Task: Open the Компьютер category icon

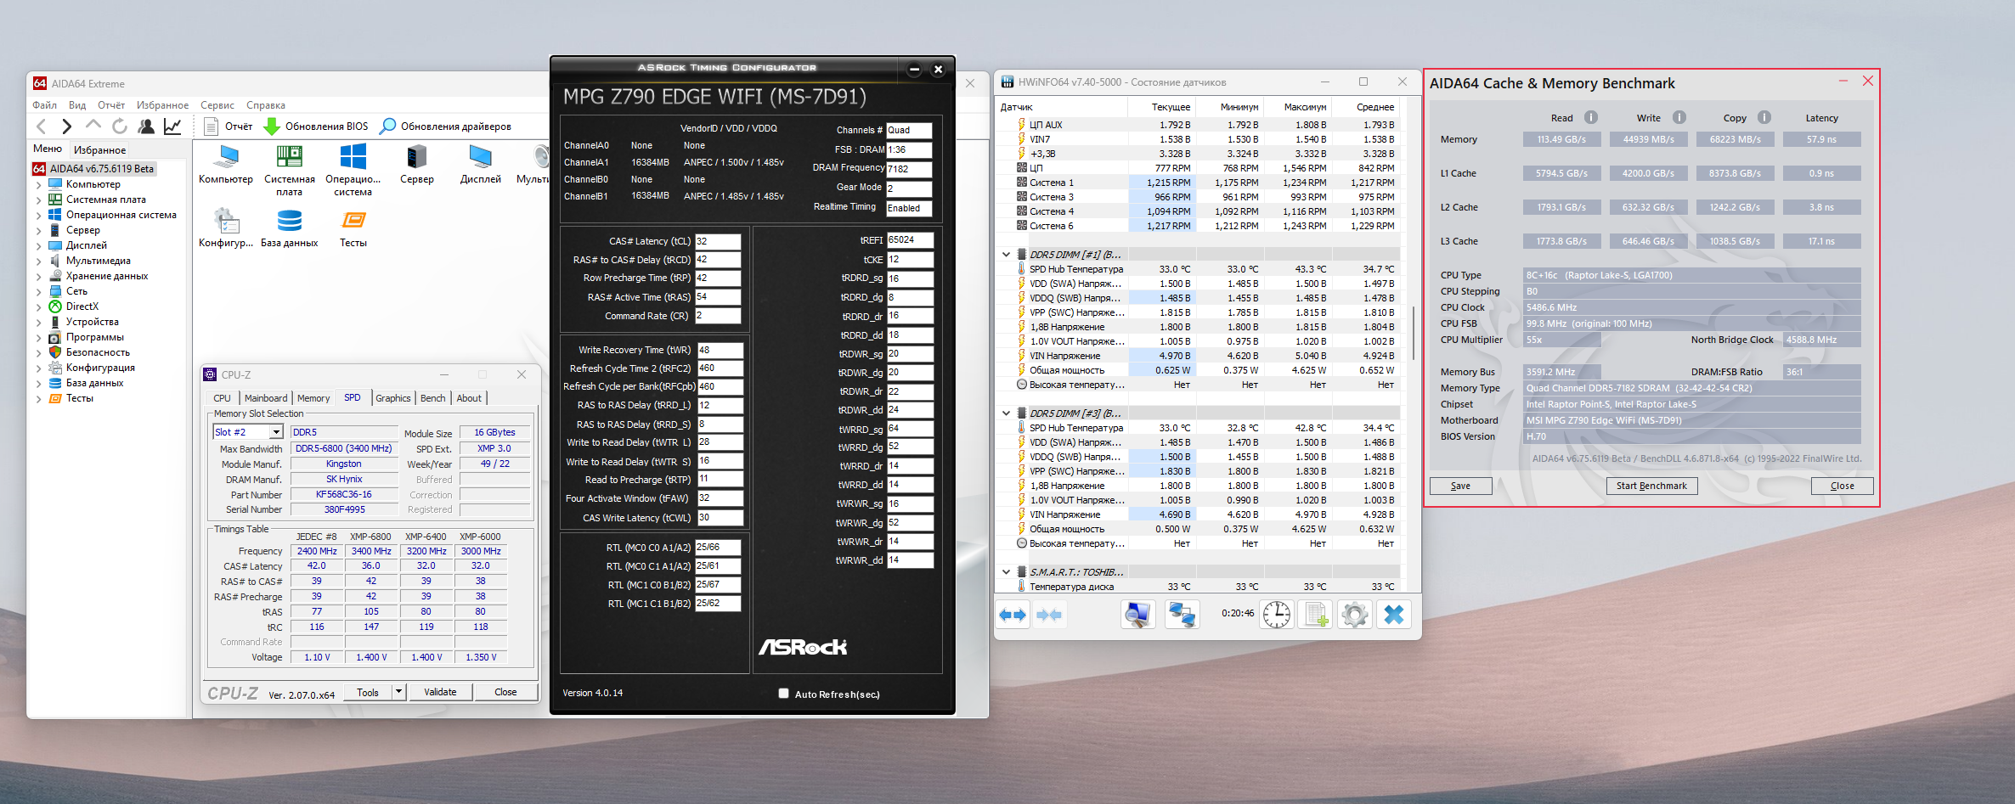Action: click(226, 165)
